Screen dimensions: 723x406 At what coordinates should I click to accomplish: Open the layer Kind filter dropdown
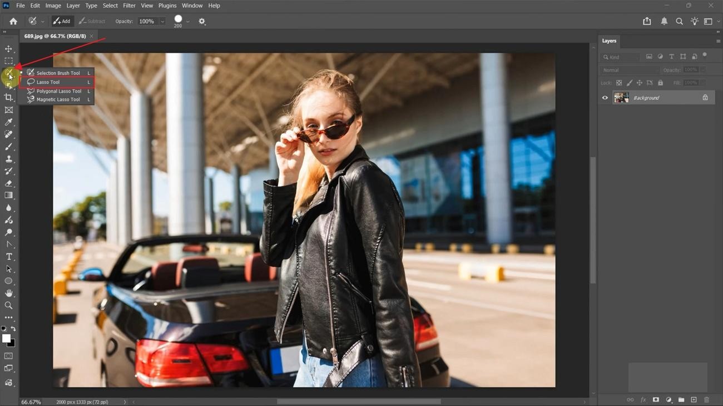621,57
